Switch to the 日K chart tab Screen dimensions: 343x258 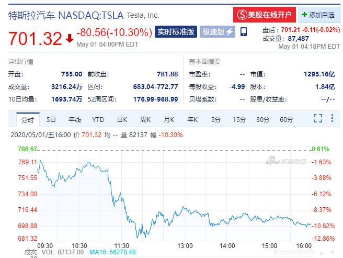click(x=122, y=120)
